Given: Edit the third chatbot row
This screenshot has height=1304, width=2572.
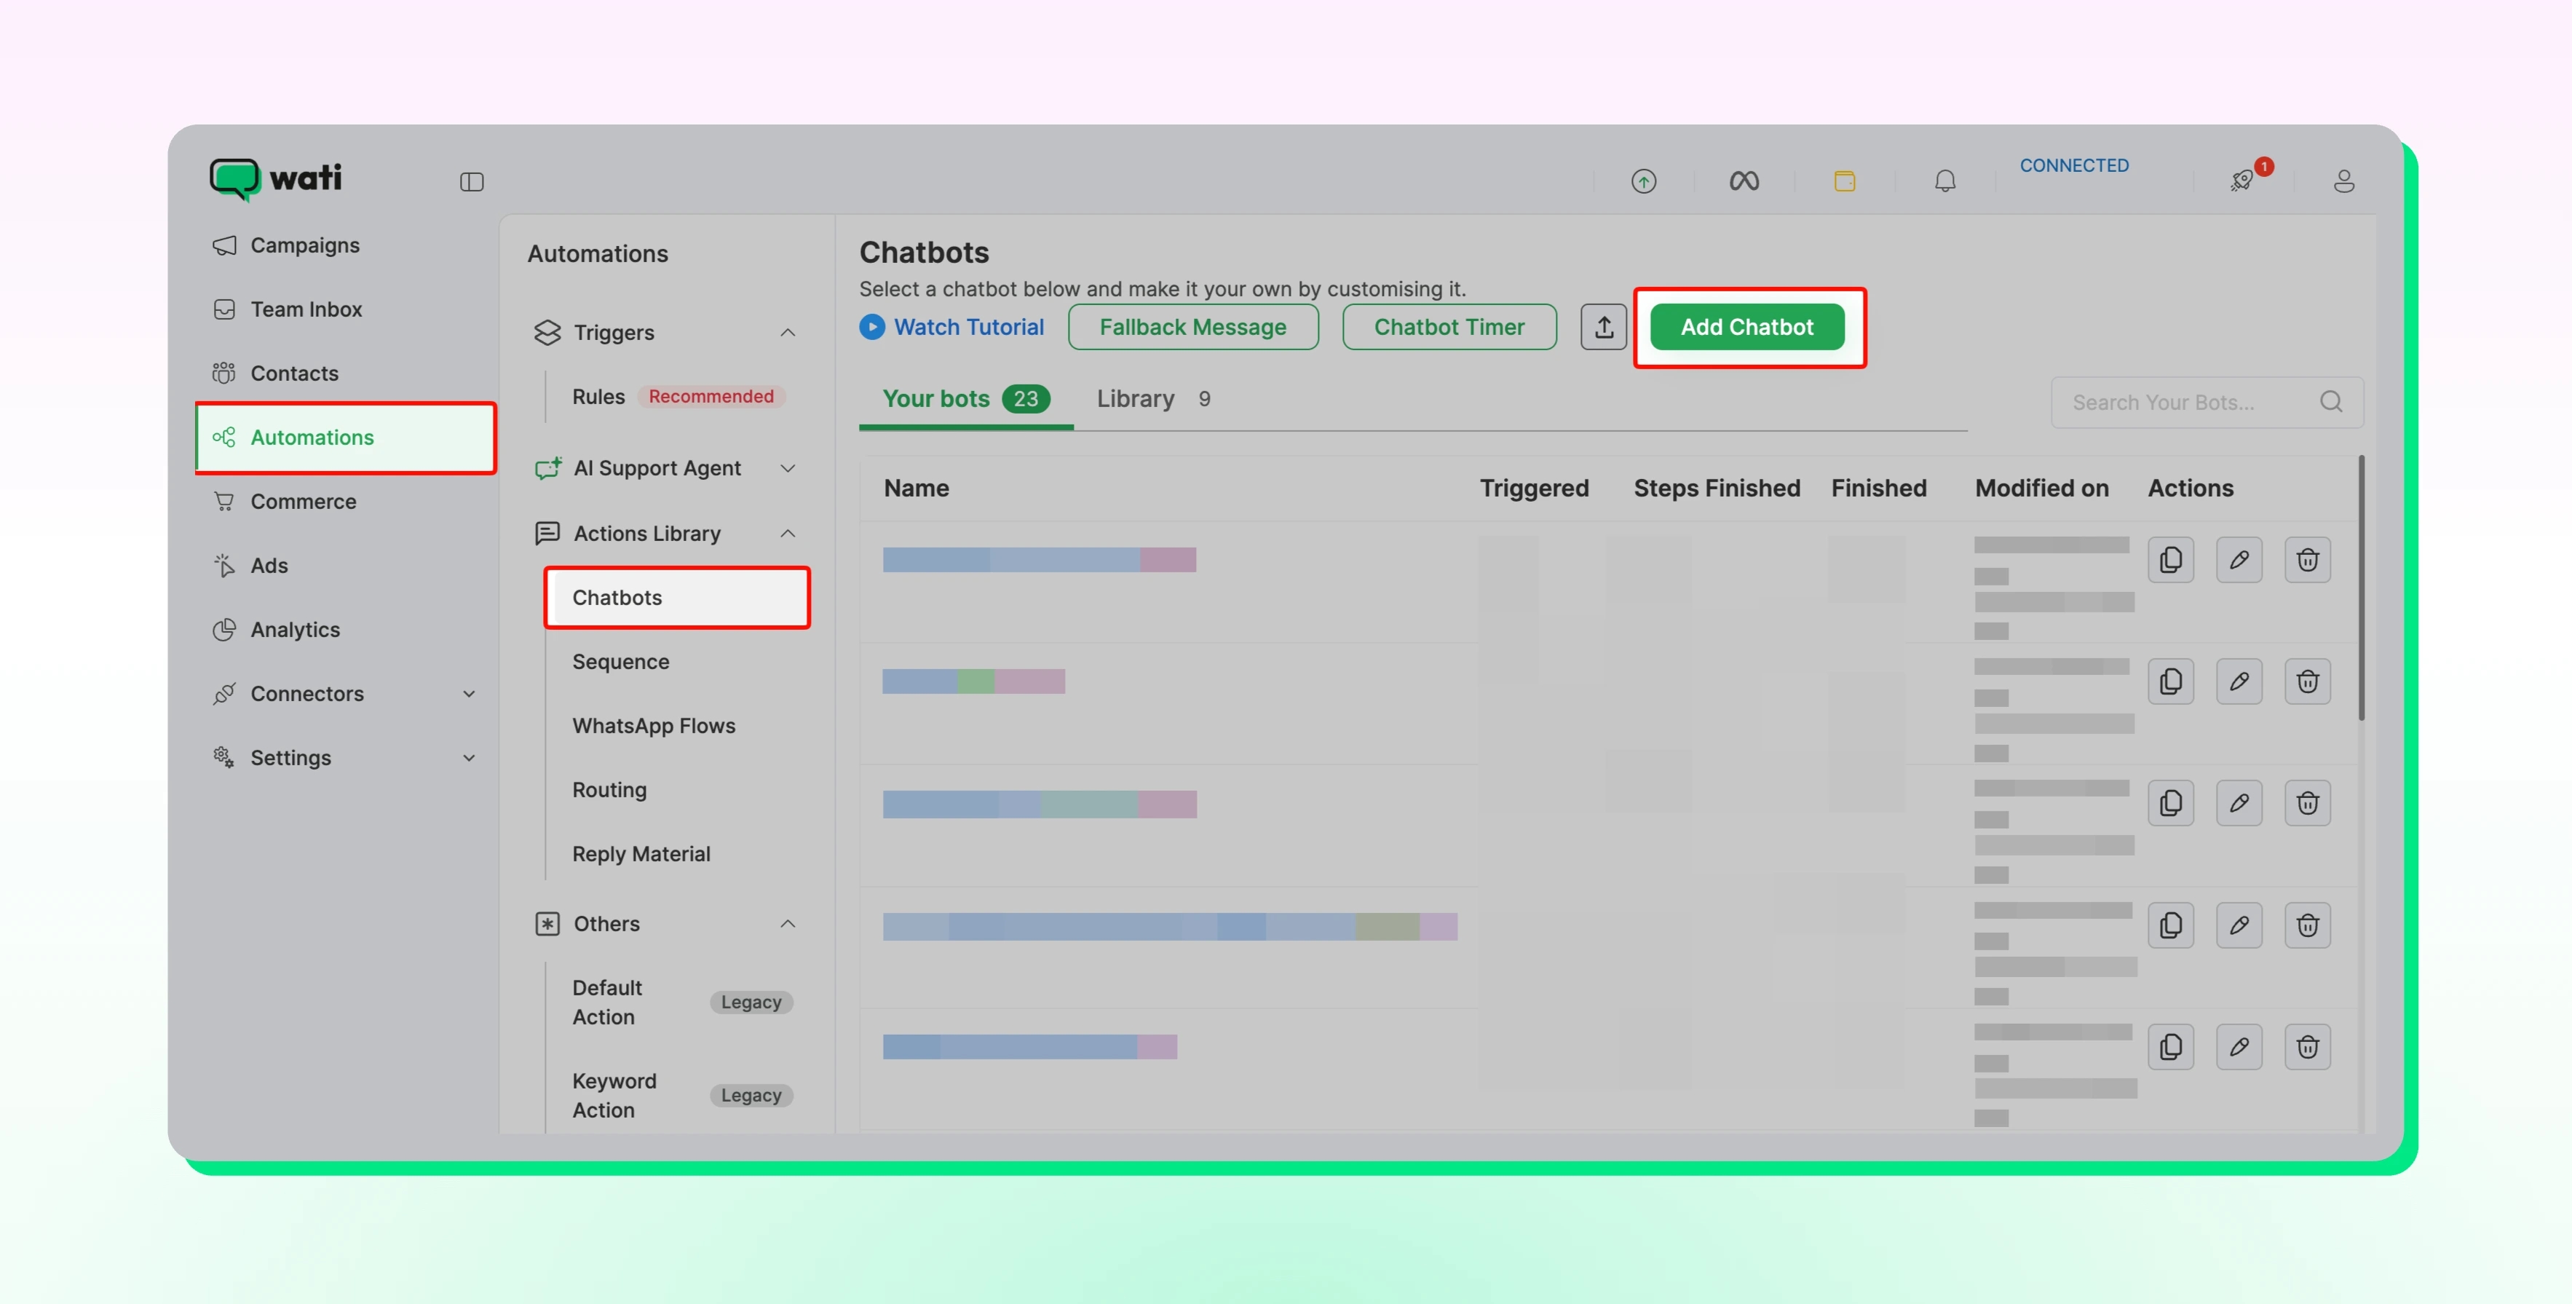Looking at the screenshot, I should click(2239, 804).
